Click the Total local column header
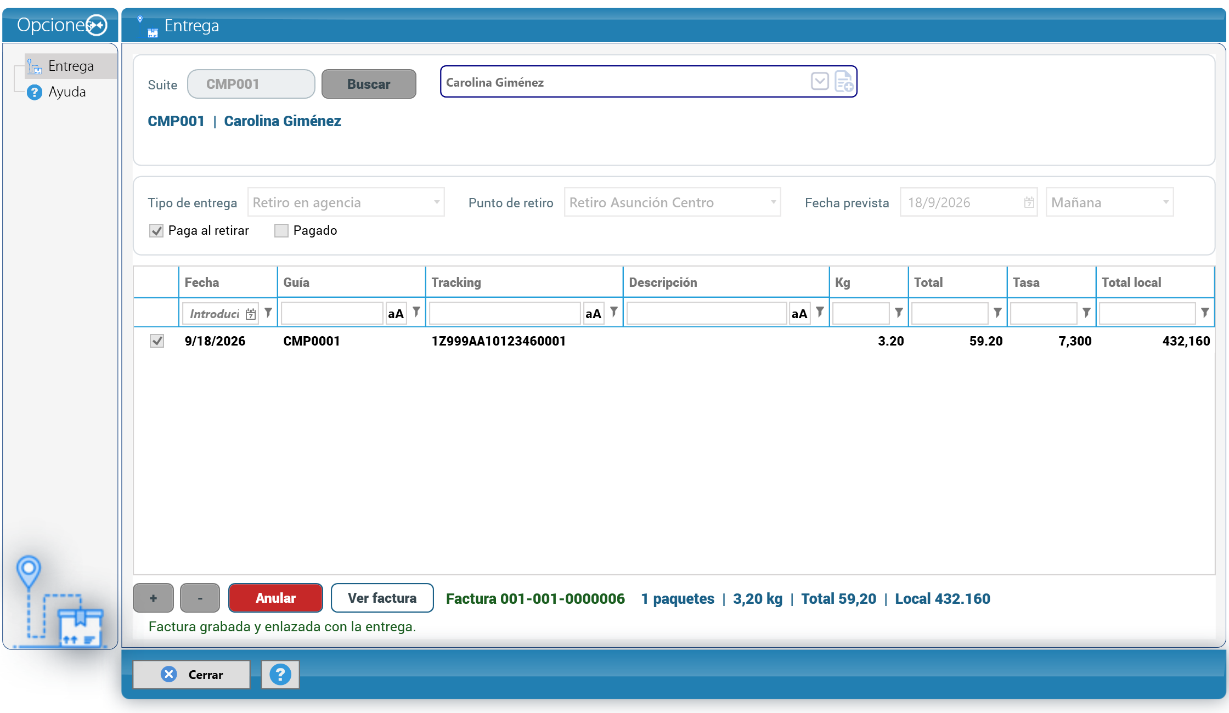The width and height of the screenshot is (1229, 713). (x=1155, y=282)
